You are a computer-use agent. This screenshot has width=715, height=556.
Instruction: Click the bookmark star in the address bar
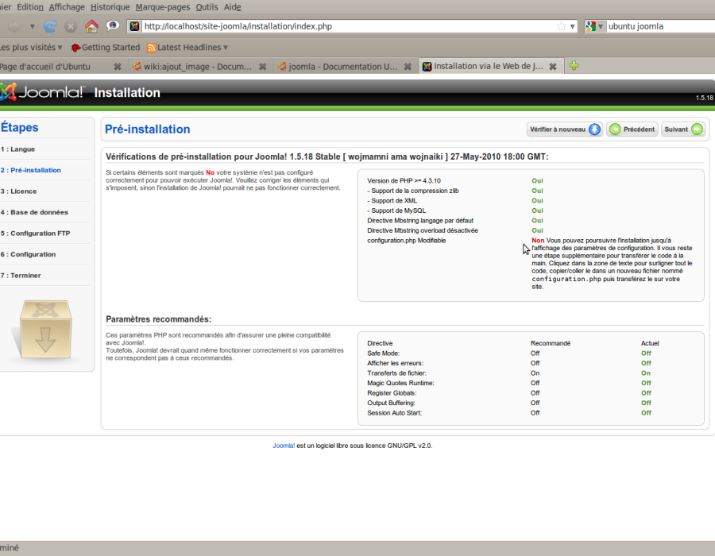pyautogui.click(x=562, y=26)
